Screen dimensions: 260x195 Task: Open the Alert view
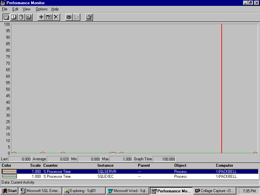(x=14, y=17)
